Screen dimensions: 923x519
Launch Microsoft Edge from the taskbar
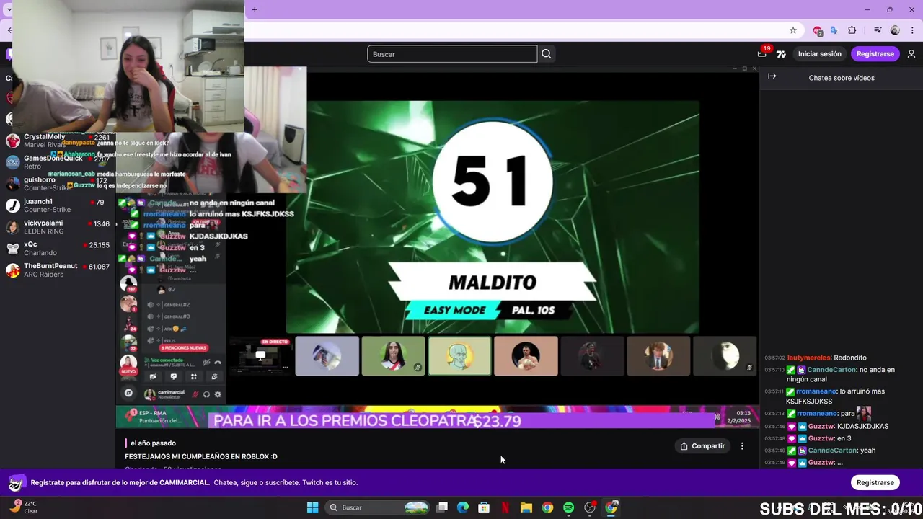(463, 507)
